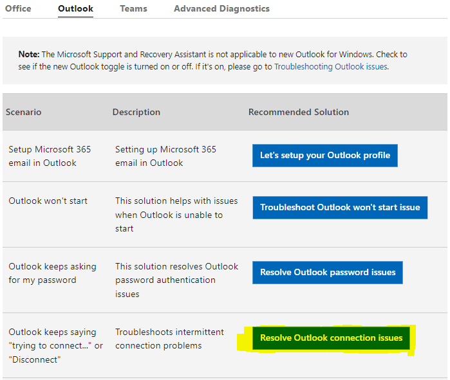Screen dimensions: 450x380
Task: Open the Advanced Diagnostics tab
Action: (x=221, y=8)
